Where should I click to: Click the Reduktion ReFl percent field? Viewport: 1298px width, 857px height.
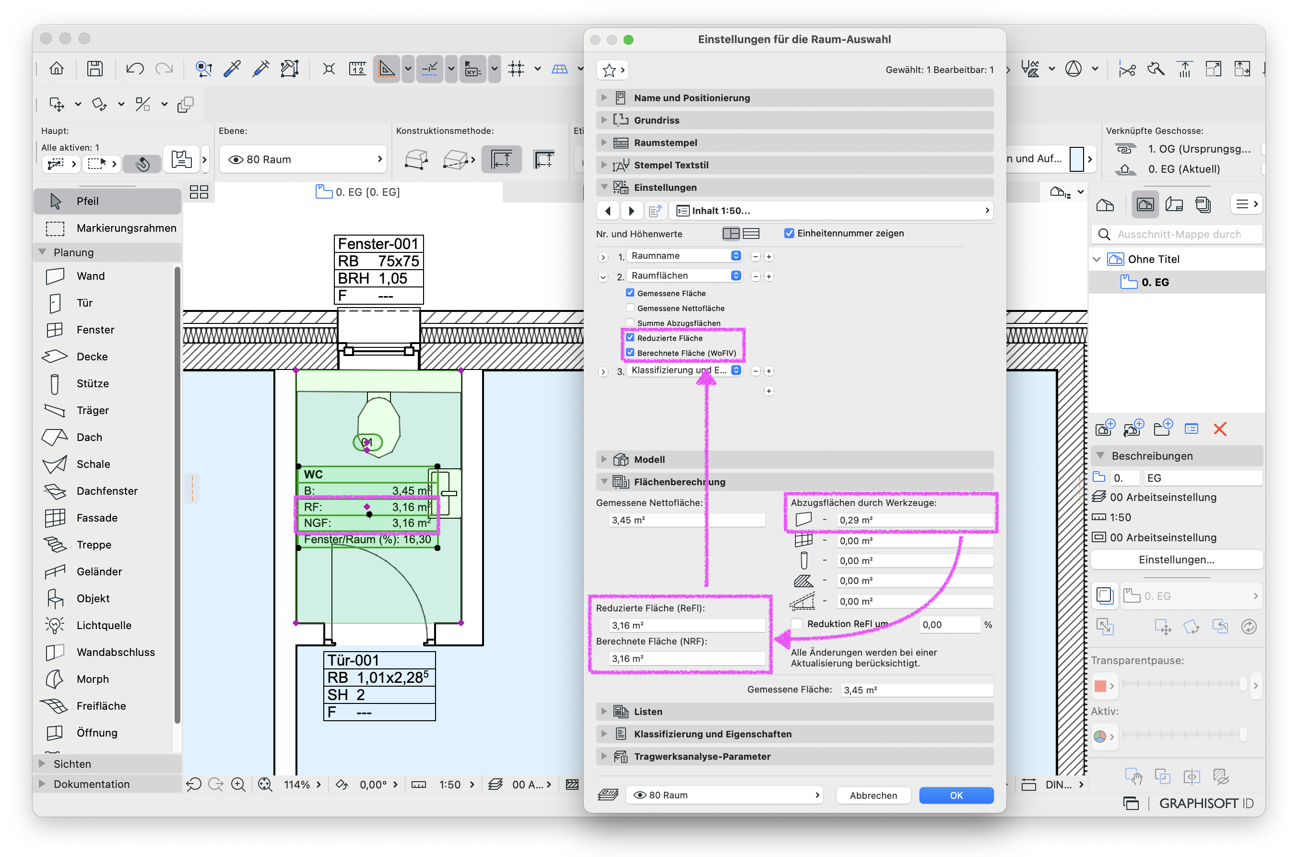click(x=949, y=624)
